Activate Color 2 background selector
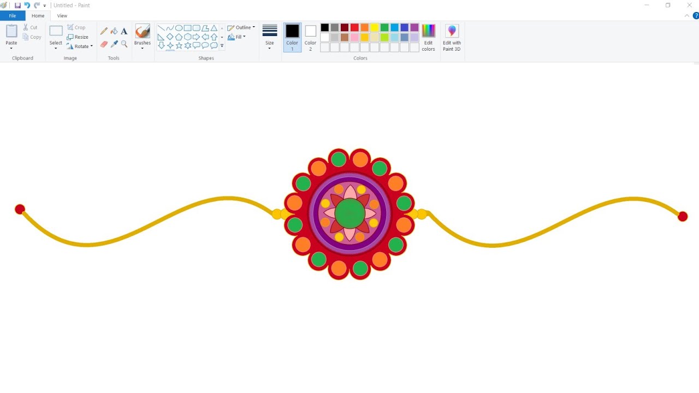The width and height of the screenshot is (699, 393). coord(310,38)
